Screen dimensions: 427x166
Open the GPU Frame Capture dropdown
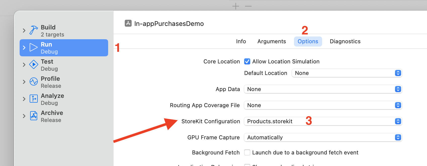323,137
